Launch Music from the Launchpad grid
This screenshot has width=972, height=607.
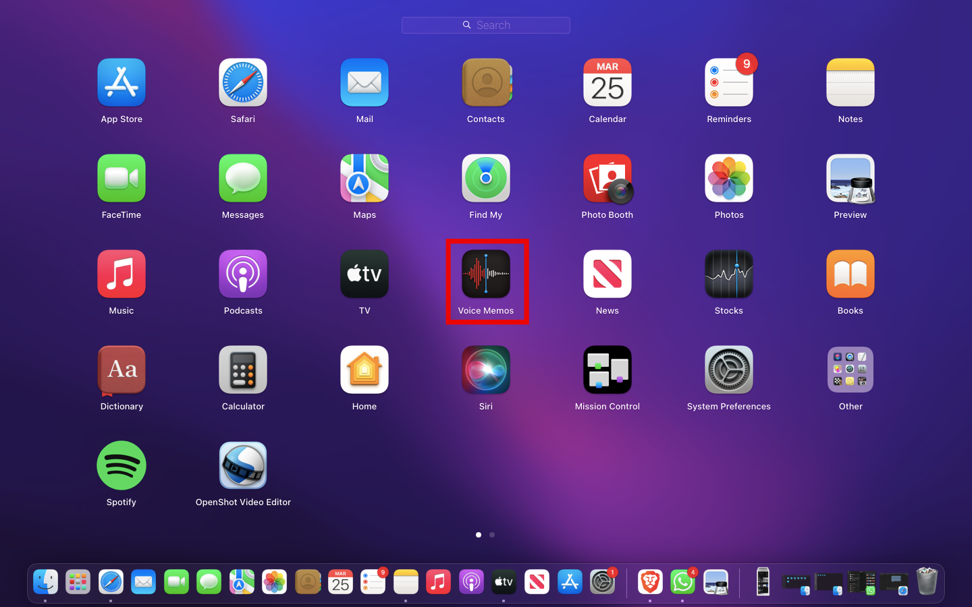point(122,274)
